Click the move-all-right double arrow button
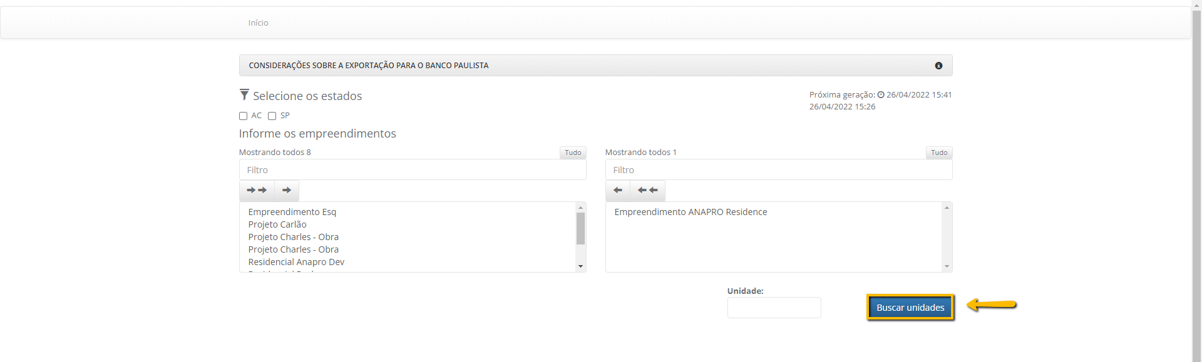The image size is (1202, 362). (257, 190)
